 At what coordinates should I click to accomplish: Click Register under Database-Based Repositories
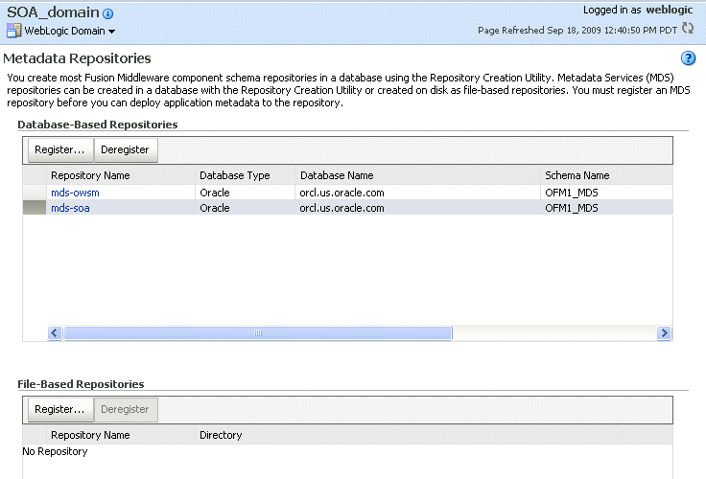tap(60, 149)
